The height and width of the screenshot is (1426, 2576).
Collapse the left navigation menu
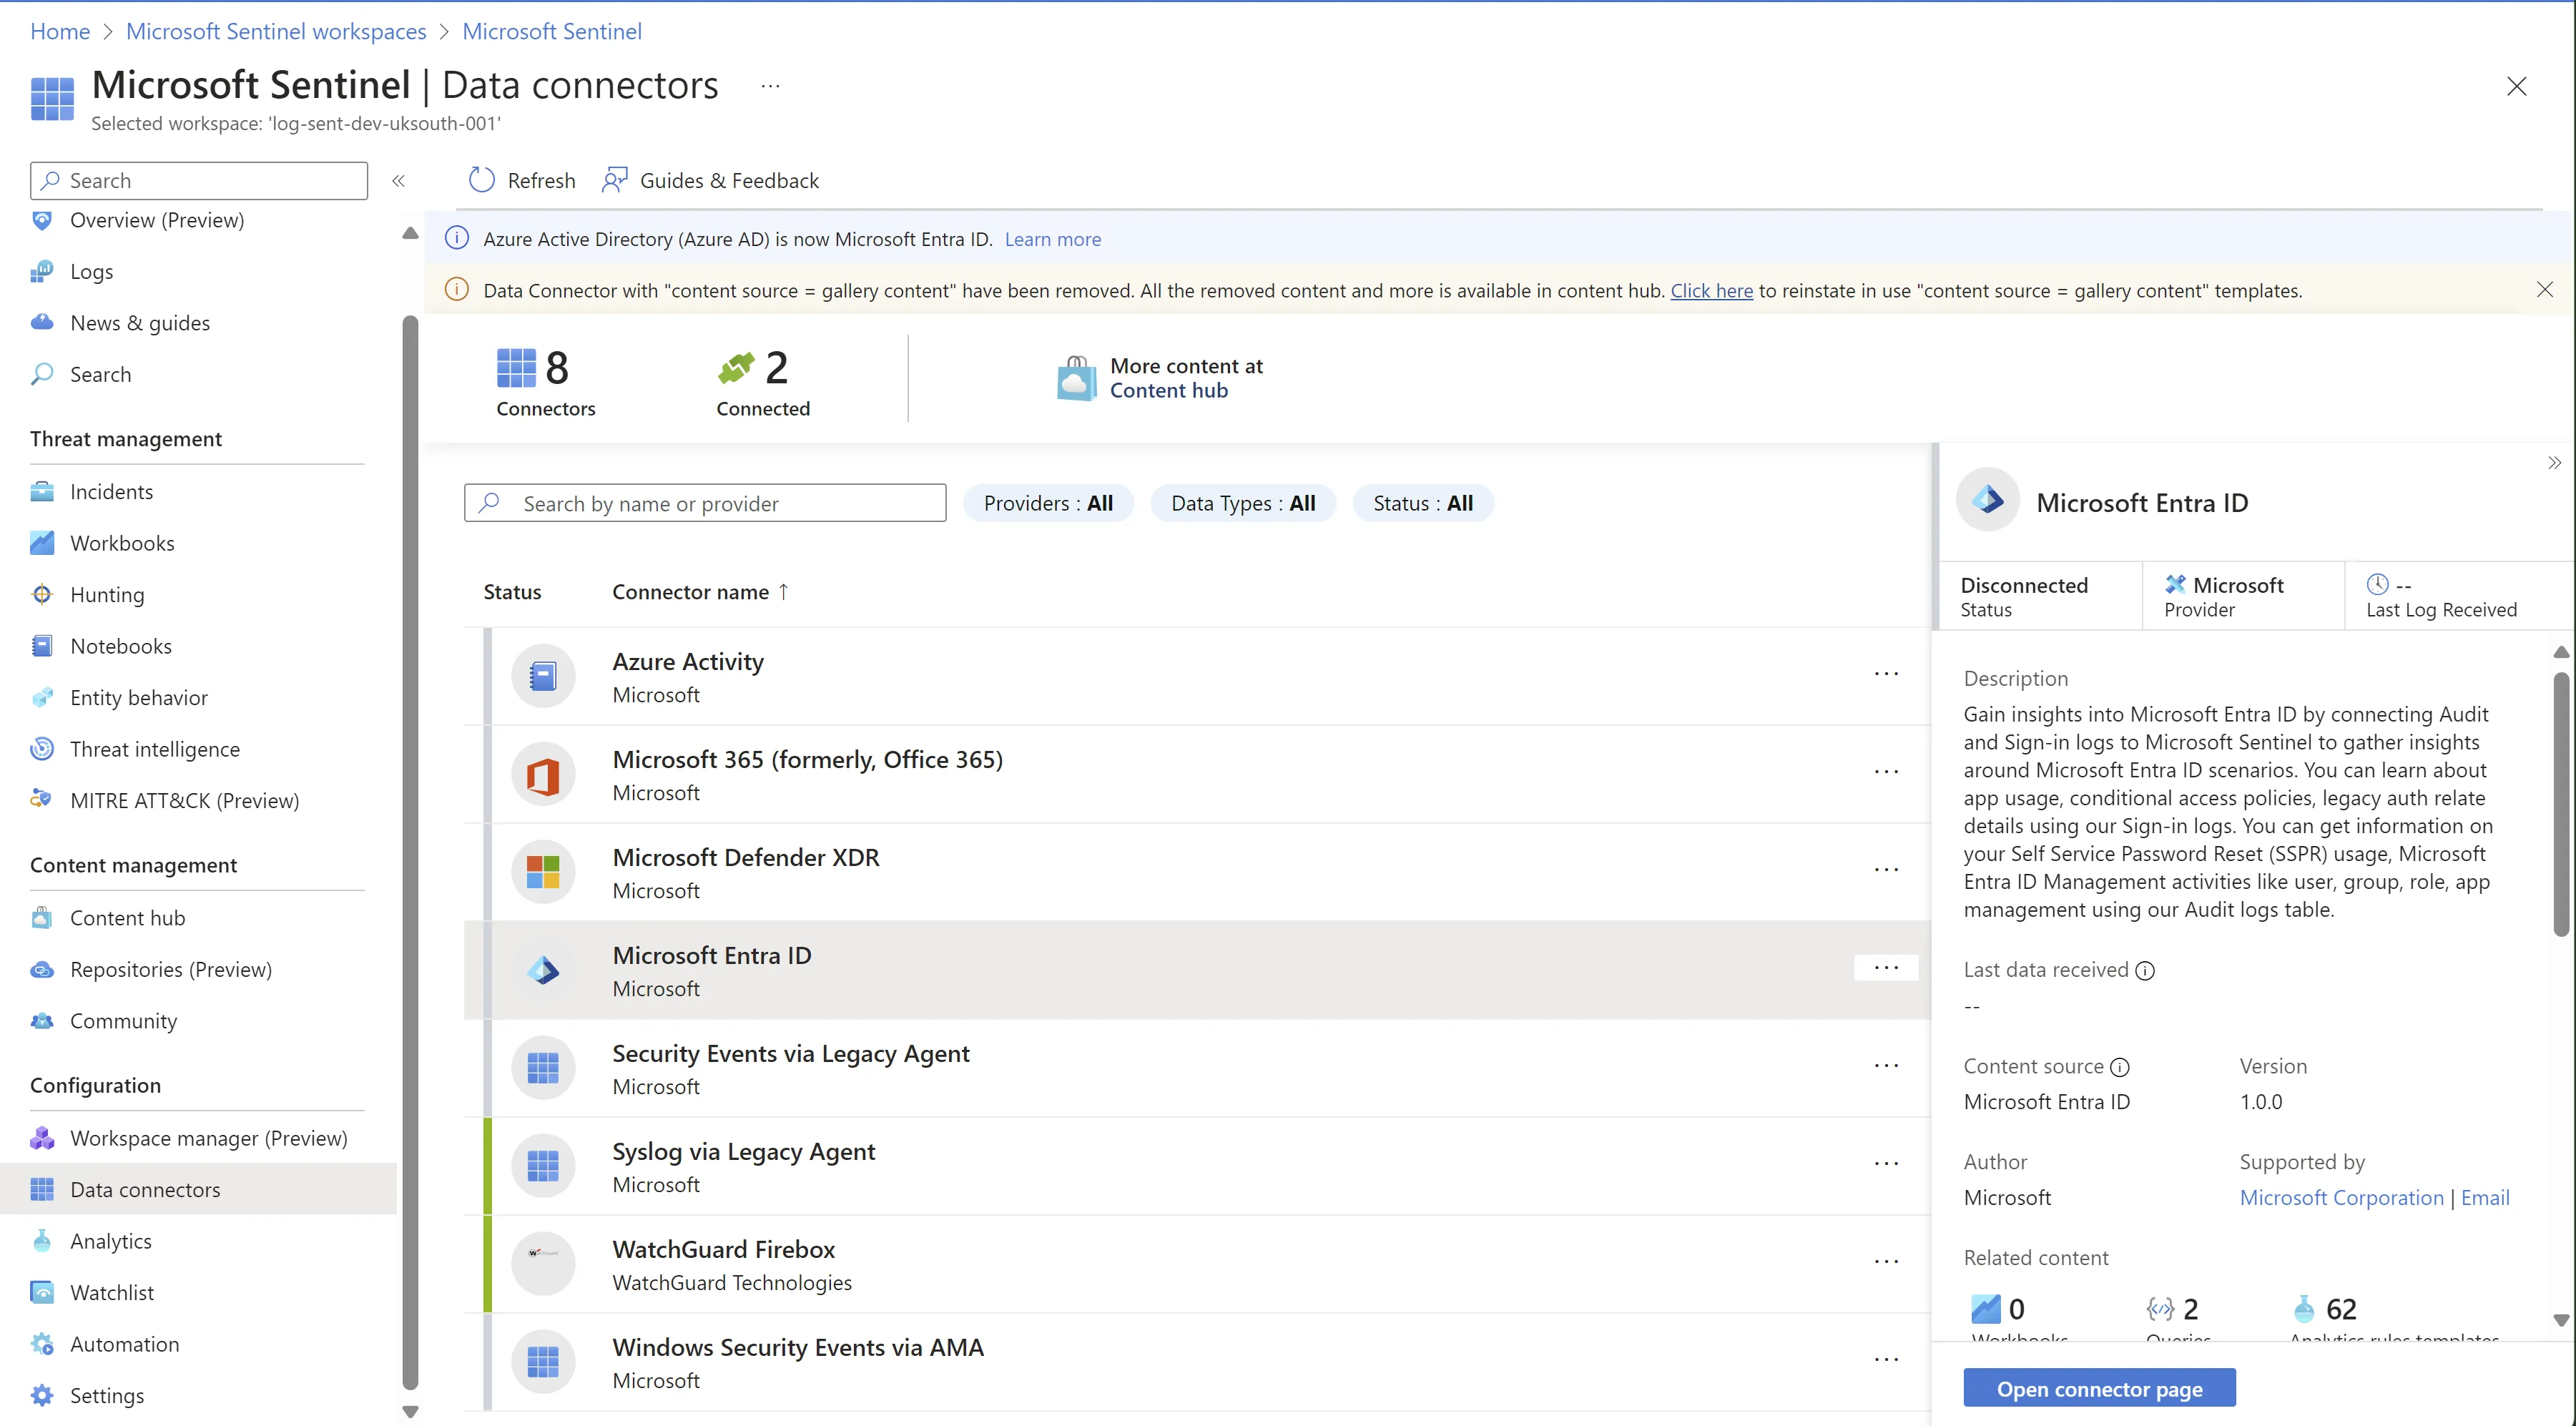(x=398, y=181)
